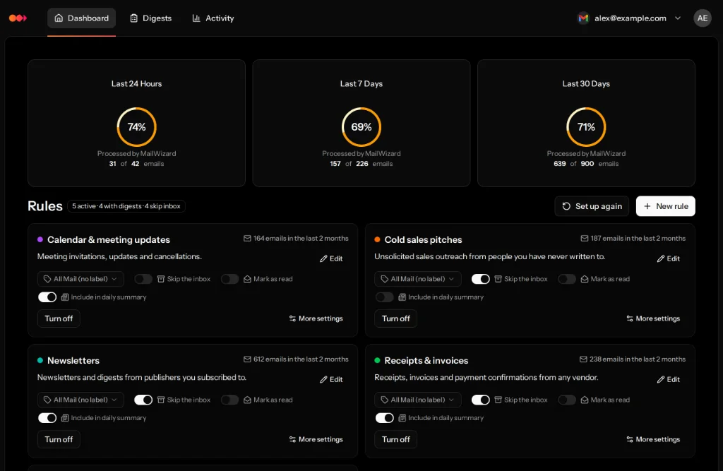Image resolution: width=723 pixels, height=471 pixels.
Task: Open More settings for Receipts & invoices
Action: 653,439
